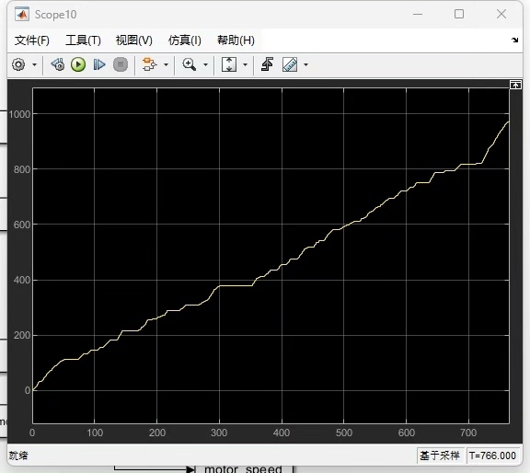The width and height of the screenshot is (530, 473).
Task: Click the dock scope arrow in menu bar
Action: (x=514, y=40)
